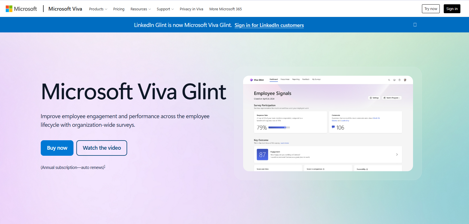The image size is (469, 224).
Task: Open Privacy in Viva
Action: 191,9
